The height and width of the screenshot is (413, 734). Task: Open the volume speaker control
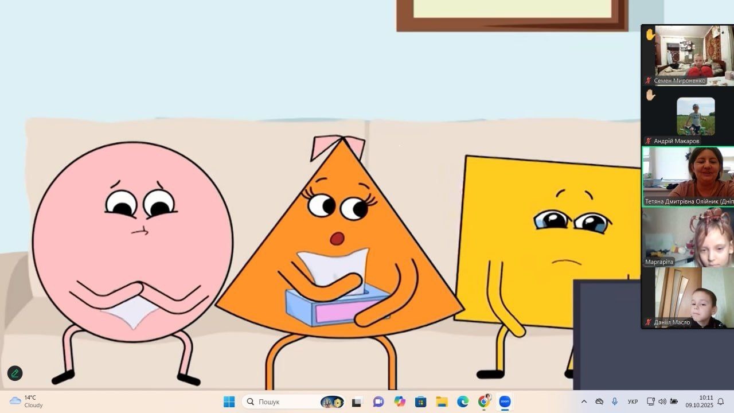click(x=662, y=402)
